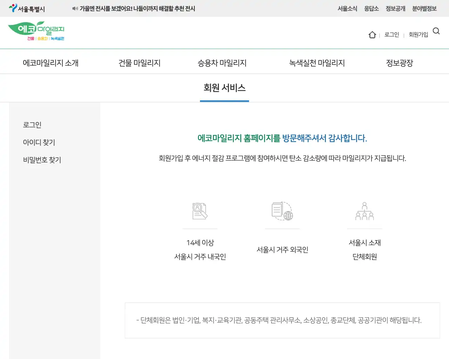The image size is (449, 359).
Task: Open search with the magnifier icon
Action: tap(436, 31)
